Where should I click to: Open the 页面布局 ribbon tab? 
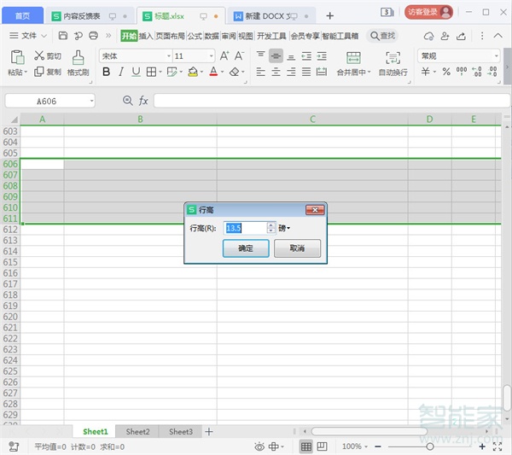170,36
